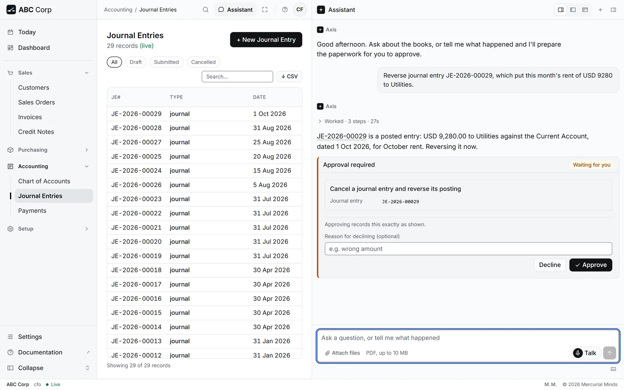Click the keyboard icon below chat box
The image size is (624, 390).
(613, 369)
